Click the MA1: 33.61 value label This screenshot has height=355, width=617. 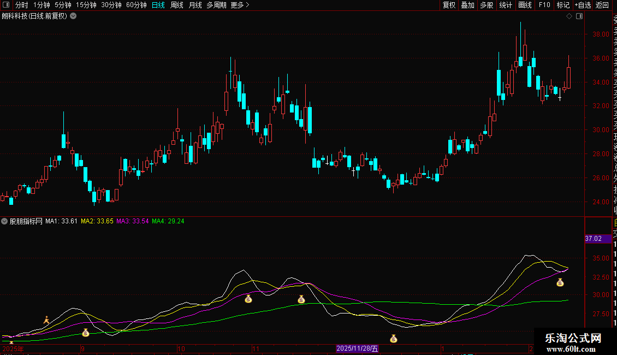point(61,221)
